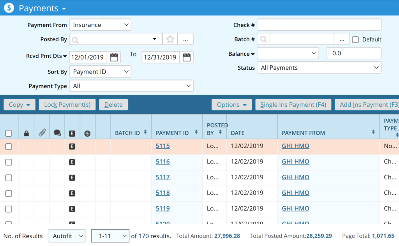Click the Batch # search magnifier icon
399x246 pixels.
click(x=263, y=39)
